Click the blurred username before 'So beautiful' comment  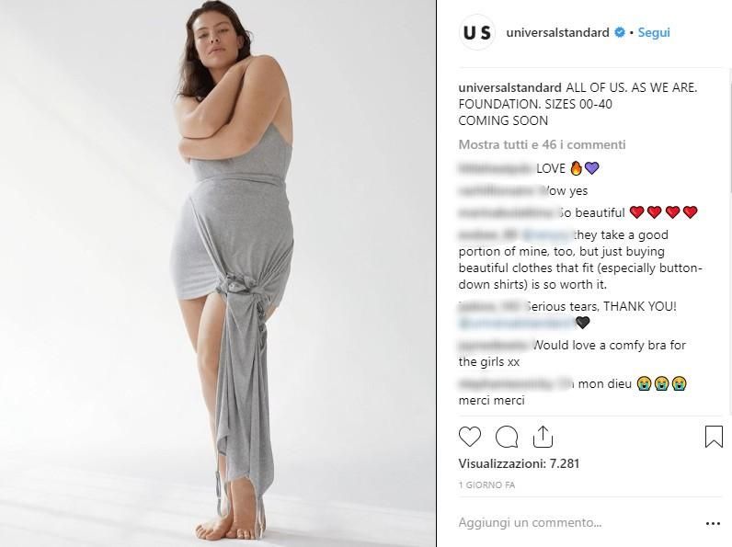click(x=508, y=213)
